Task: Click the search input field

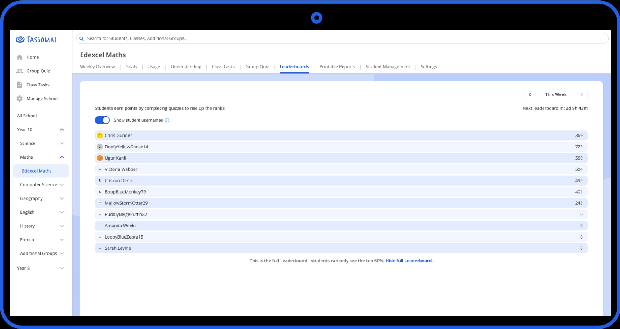Action: click(342, 39)
